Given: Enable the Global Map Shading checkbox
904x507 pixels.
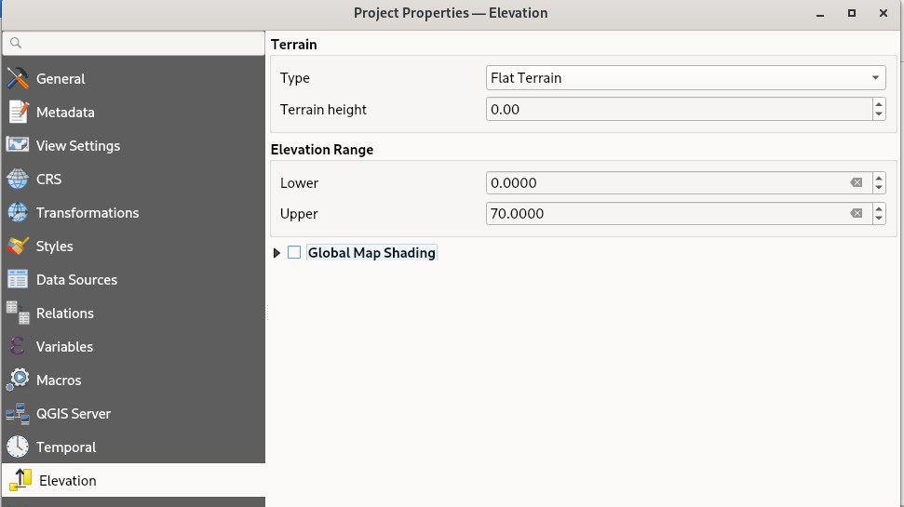Looking at the screenshot, I should (x=294, y=253).
